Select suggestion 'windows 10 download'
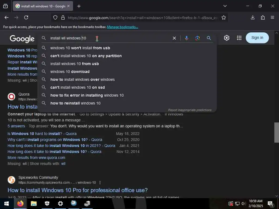 tap(127, 72)
